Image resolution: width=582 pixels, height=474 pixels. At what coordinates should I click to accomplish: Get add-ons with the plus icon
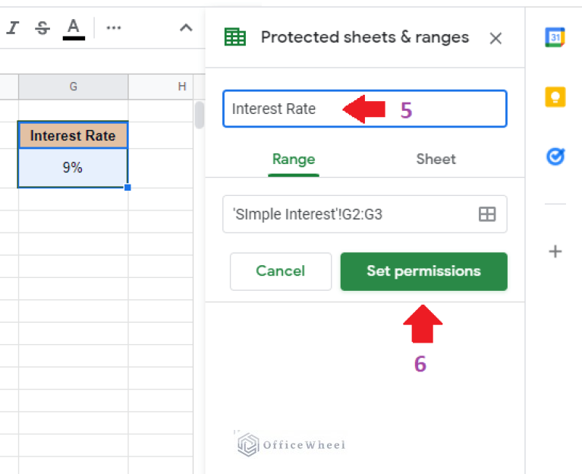[555, 251]
